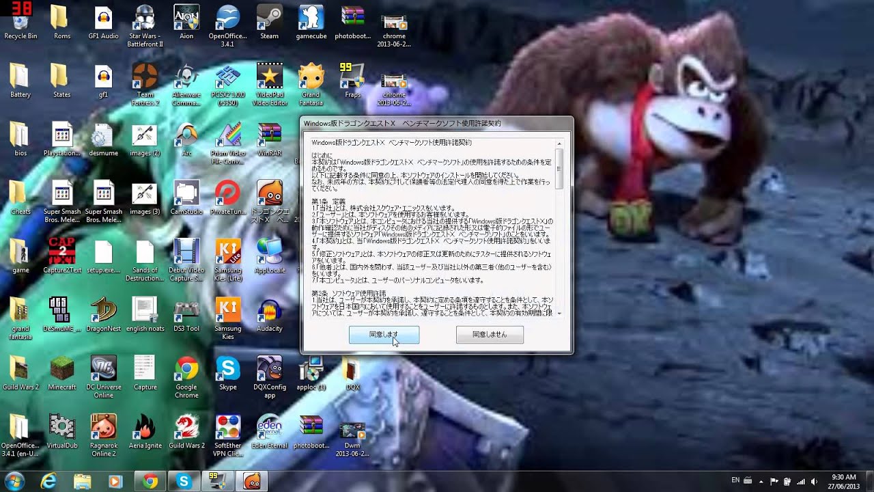This screenshot has width=874, height=492.
Task: Click the 同意しません disagree button
Action: tap(490, 335)
